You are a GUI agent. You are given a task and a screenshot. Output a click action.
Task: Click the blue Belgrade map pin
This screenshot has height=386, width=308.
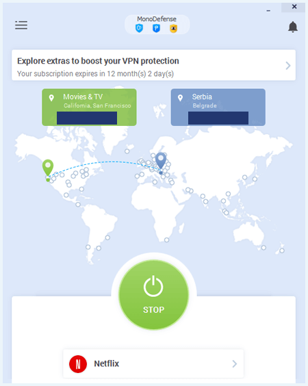[161, 160]
